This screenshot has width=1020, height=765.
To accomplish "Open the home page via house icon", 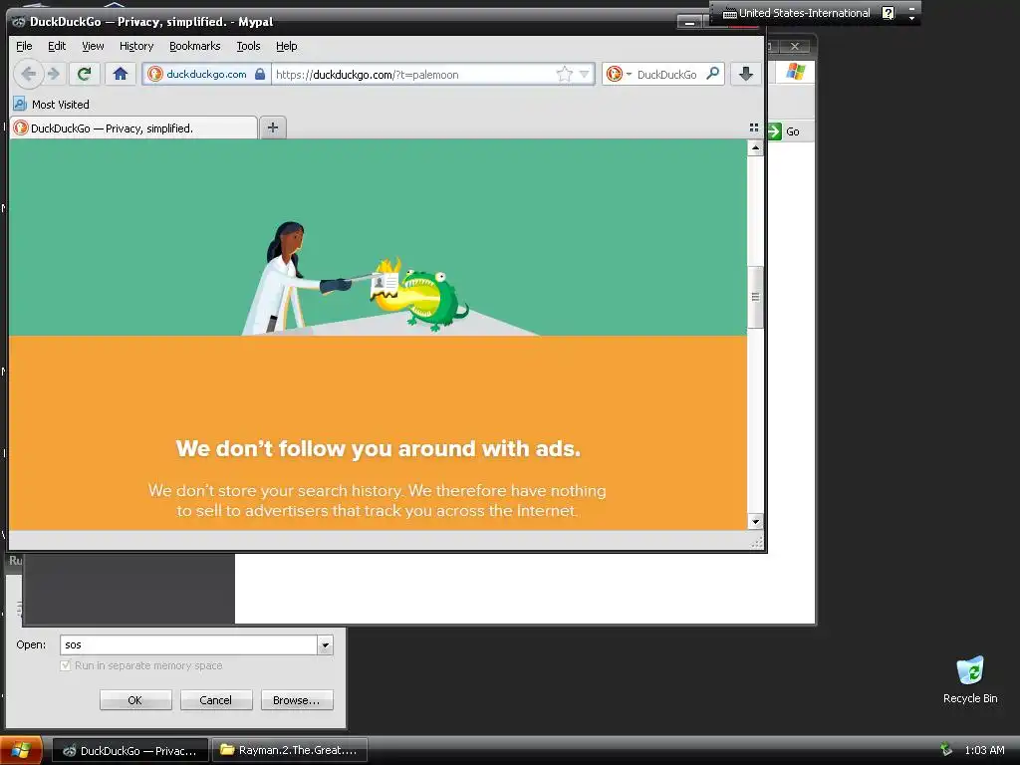I will 121,74.
